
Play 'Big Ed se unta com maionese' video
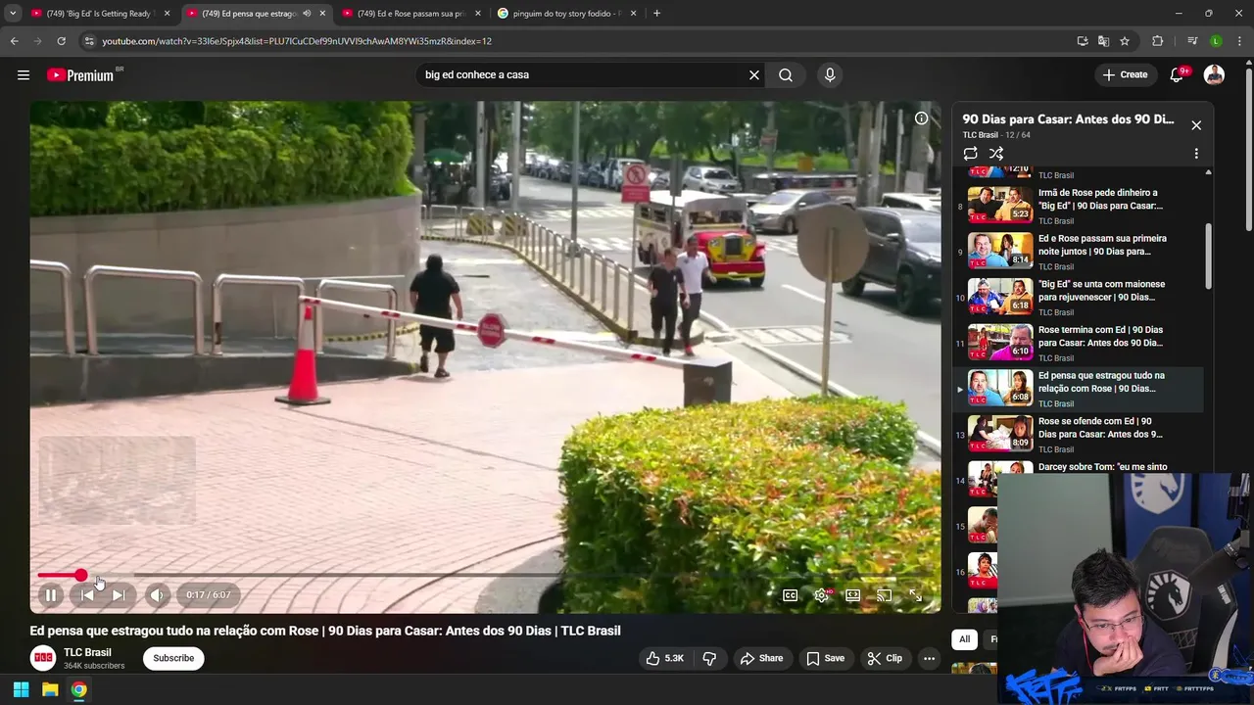coord(1080,298)
